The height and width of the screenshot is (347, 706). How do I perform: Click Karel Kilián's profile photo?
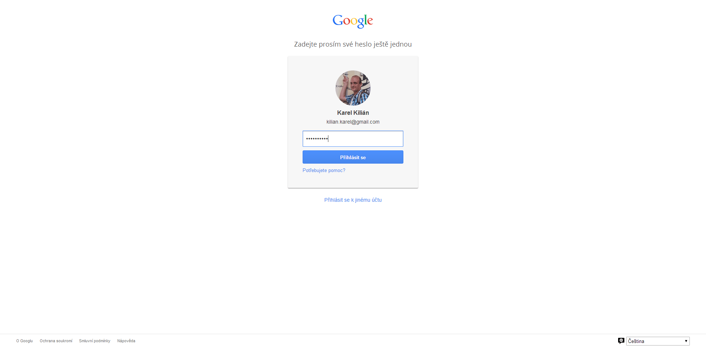pos(353,88)
